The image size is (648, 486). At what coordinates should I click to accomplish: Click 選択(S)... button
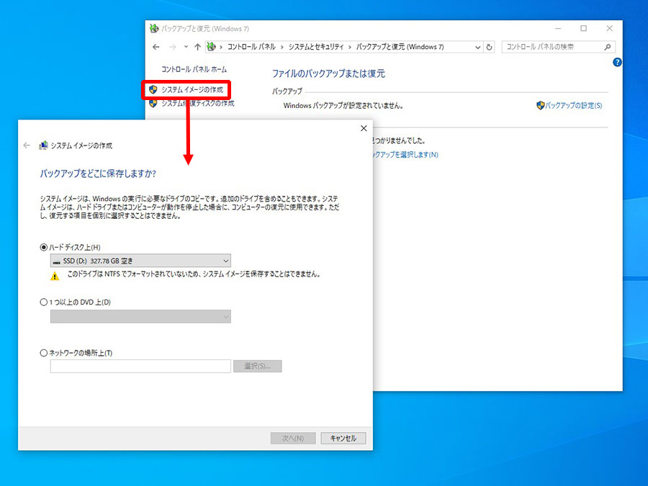pos(258,366)
